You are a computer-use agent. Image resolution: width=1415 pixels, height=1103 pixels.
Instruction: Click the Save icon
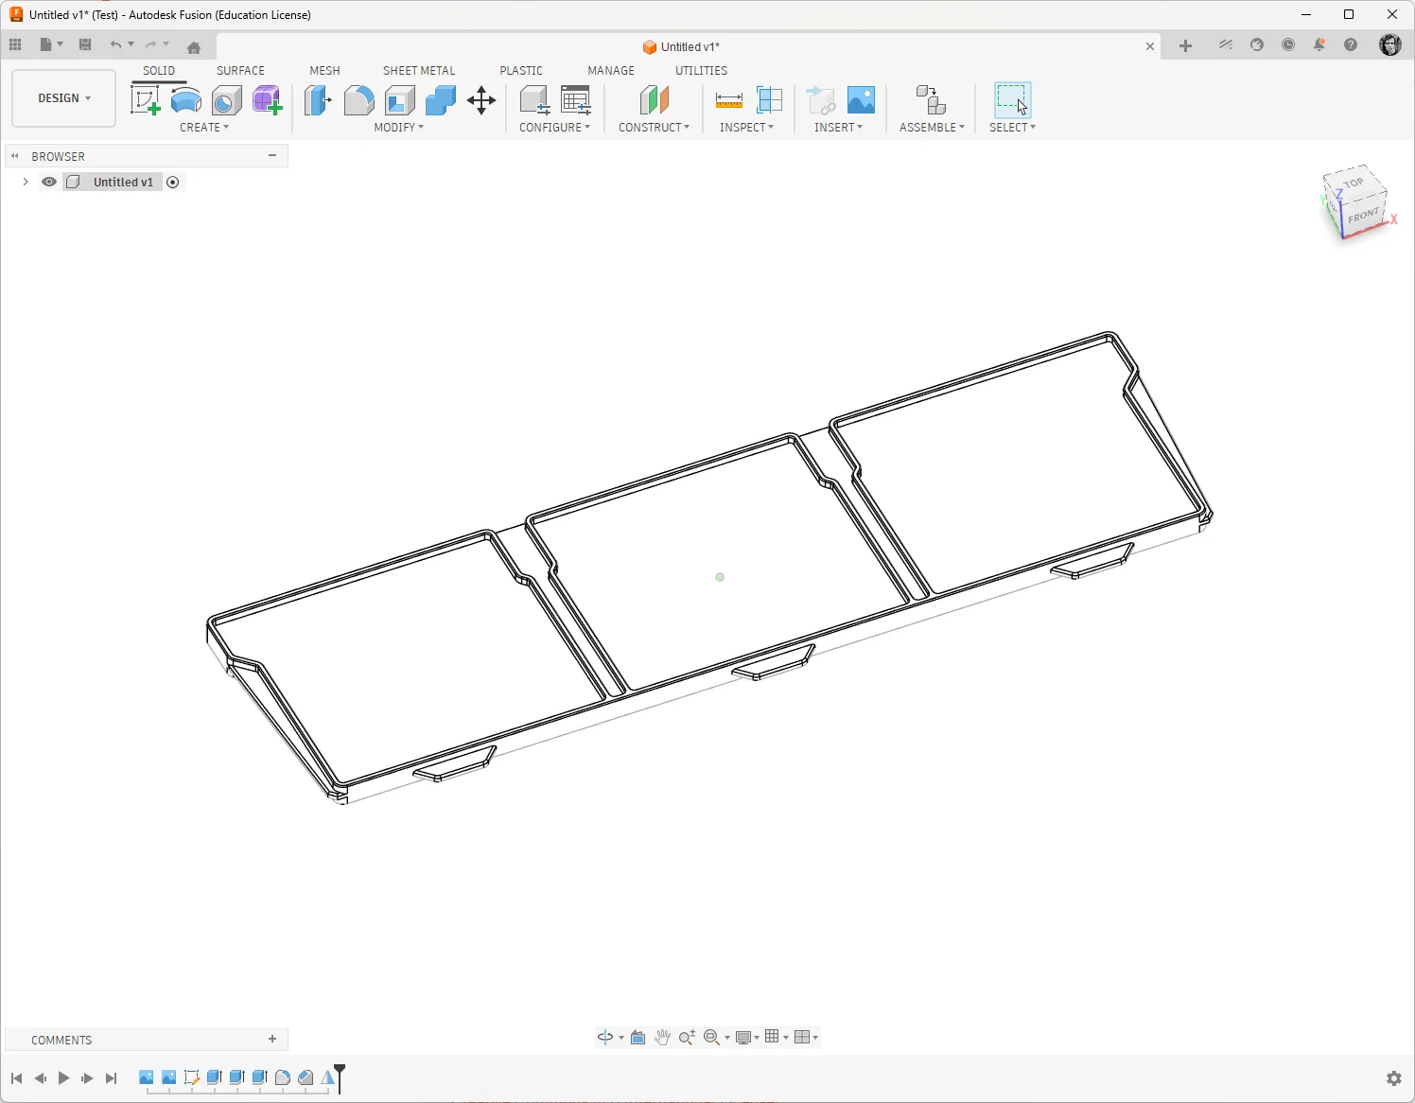(x=85, y=44)
